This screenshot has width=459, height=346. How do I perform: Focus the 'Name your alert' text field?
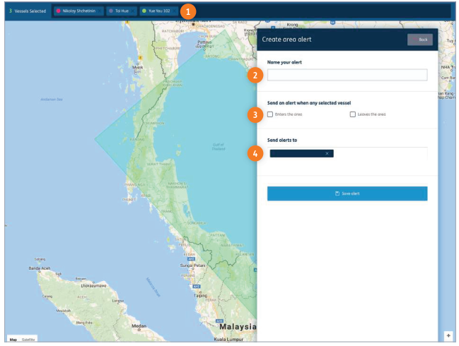coord(347,75)
